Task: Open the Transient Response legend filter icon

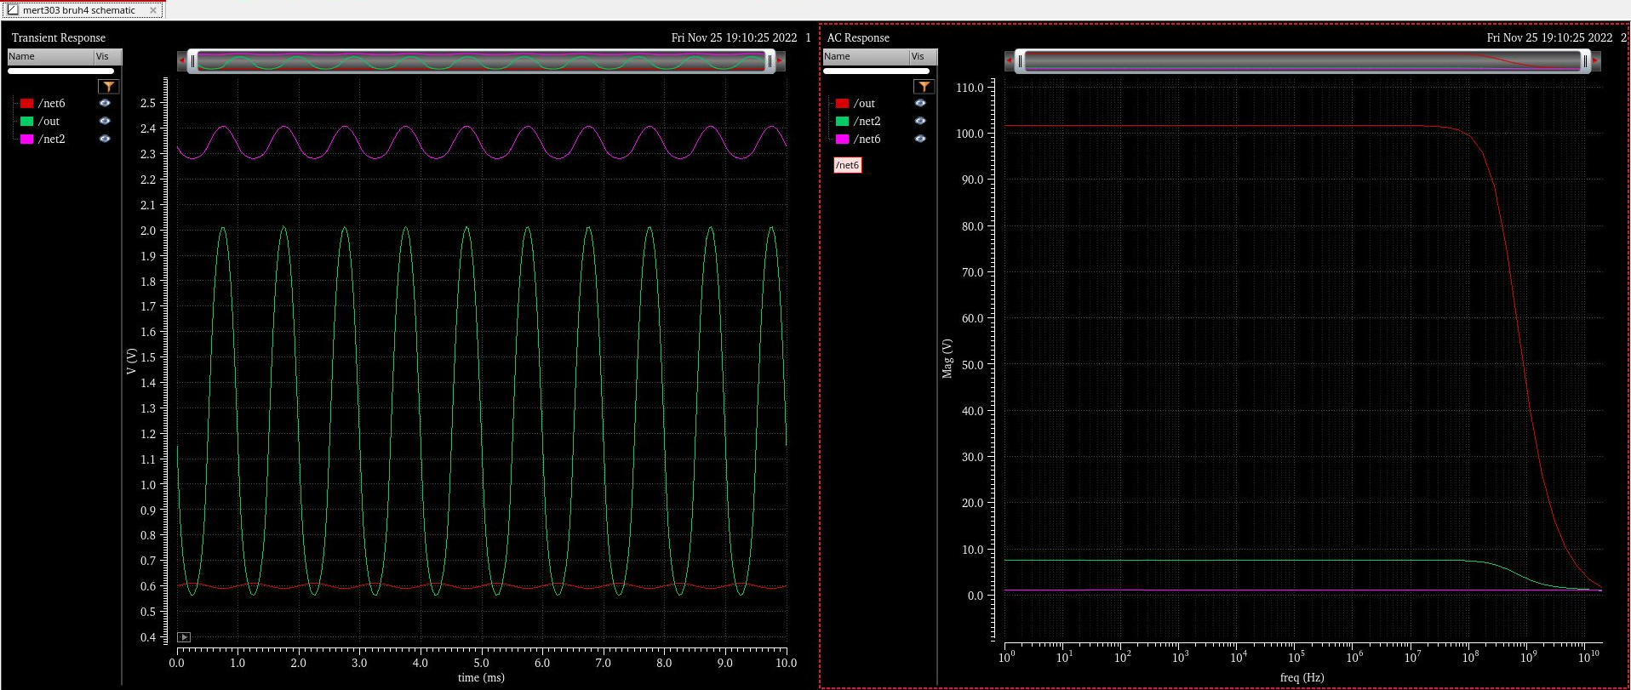Action: (x=108, y=87)
